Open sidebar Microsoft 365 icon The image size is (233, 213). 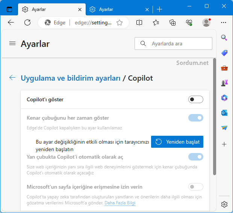tap(224, 98)
